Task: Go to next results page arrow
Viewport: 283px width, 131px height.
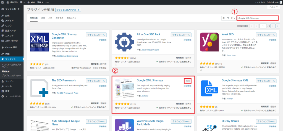Action: point(273,26)
